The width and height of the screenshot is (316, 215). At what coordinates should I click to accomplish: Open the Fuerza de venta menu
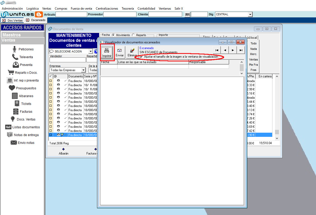[81, 9]
